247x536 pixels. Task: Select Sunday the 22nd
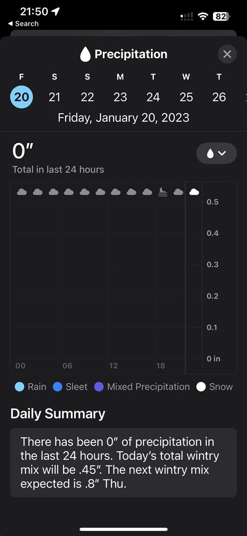click(87, 97)
